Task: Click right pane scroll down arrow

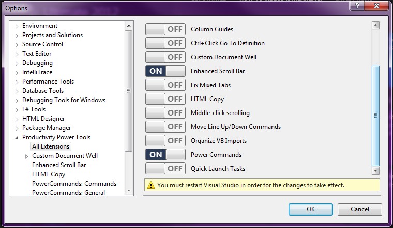Action: tap(375, 171)
